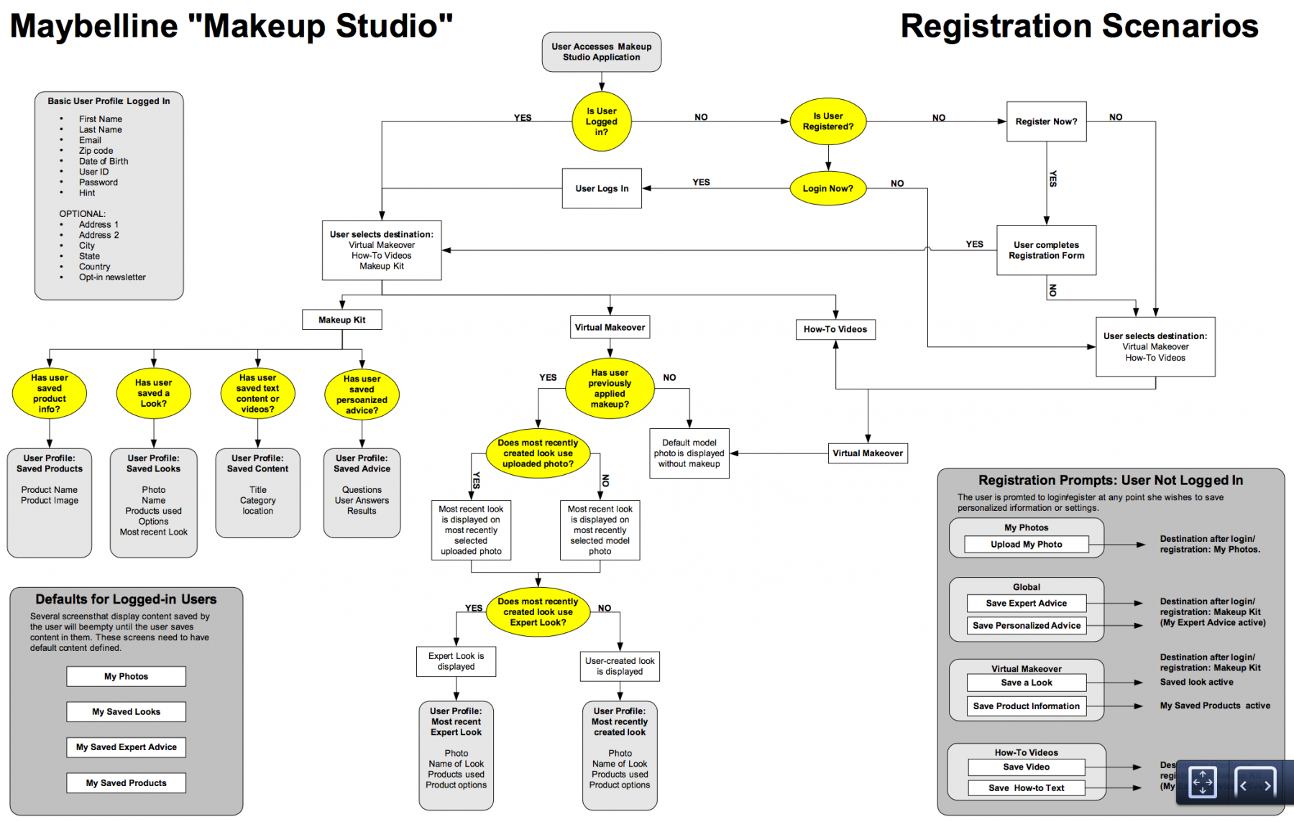
Task: Click 'User Profile: Saved Products' box
Action: [50, 503]
